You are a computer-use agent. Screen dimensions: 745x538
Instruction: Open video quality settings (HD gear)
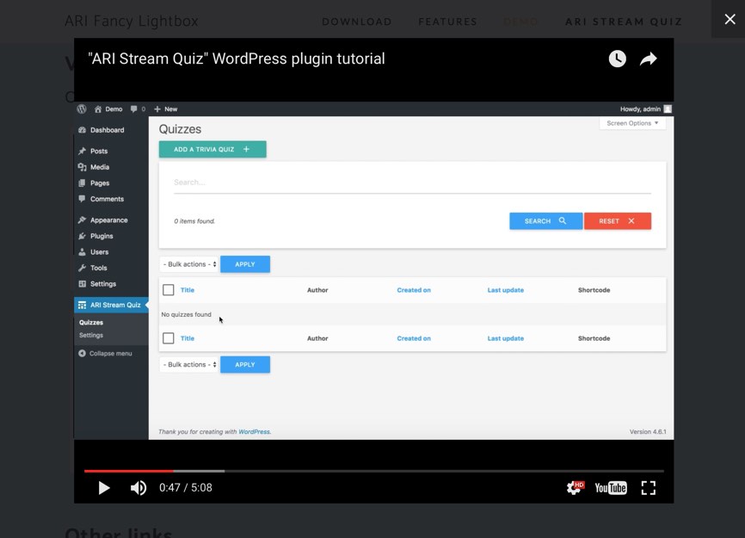575,487
